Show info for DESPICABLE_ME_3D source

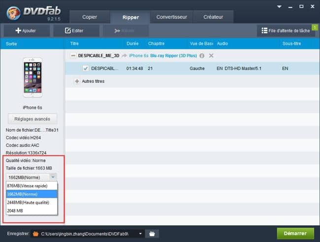(202, 56)
